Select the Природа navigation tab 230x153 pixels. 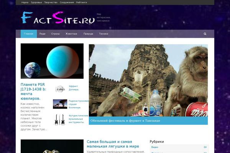[x=88, y=34]
